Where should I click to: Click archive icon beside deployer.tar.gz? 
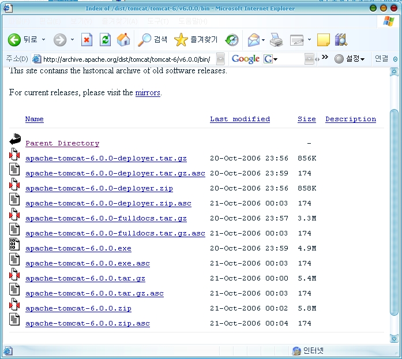(14, 154)
